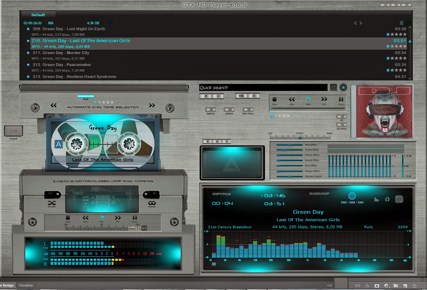
Task: Click the Stop button on the cassette deck
Action: click(68, 218)
